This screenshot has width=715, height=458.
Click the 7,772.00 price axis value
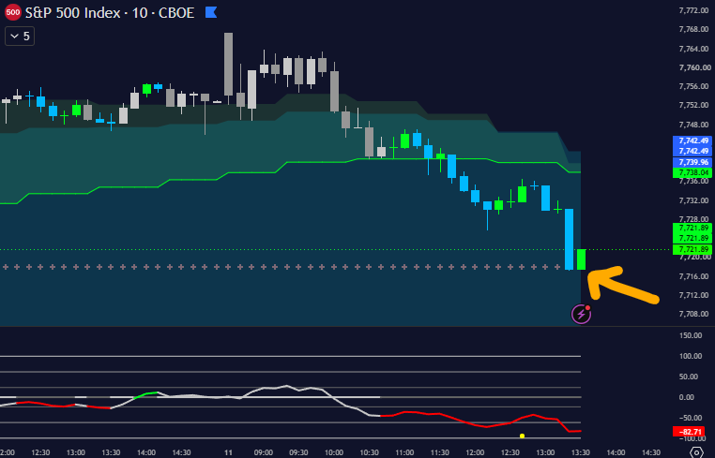(x=693, y=10)
